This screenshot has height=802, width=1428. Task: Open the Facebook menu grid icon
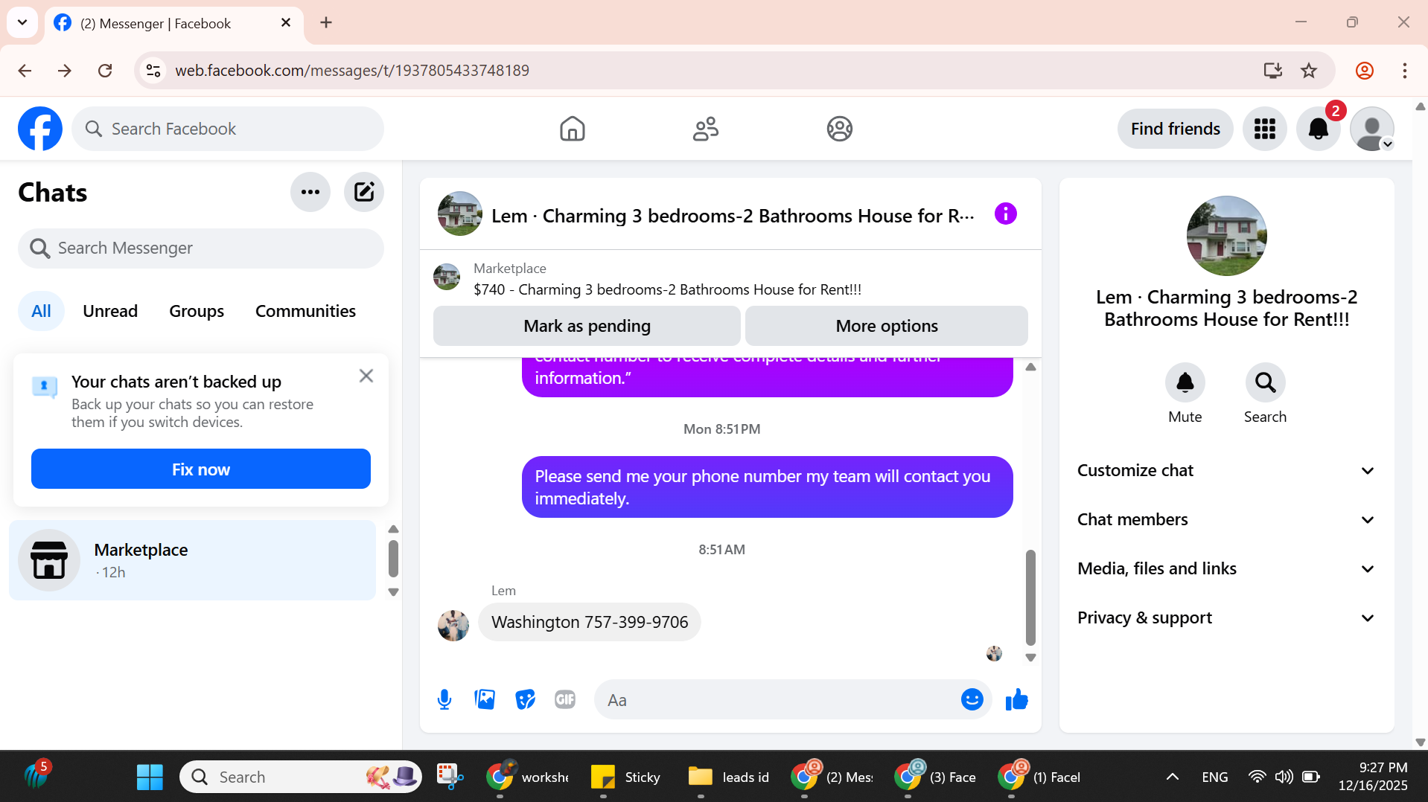pos(1264,129)
